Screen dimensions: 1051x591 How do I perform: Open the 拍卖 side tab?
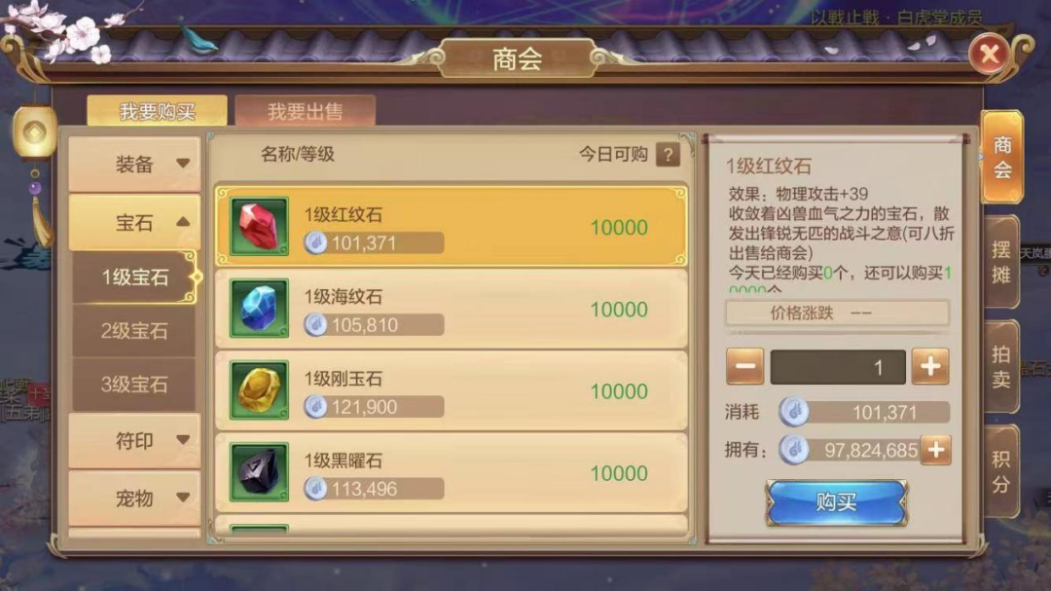pyautogui.click(x=1001, y=365)
